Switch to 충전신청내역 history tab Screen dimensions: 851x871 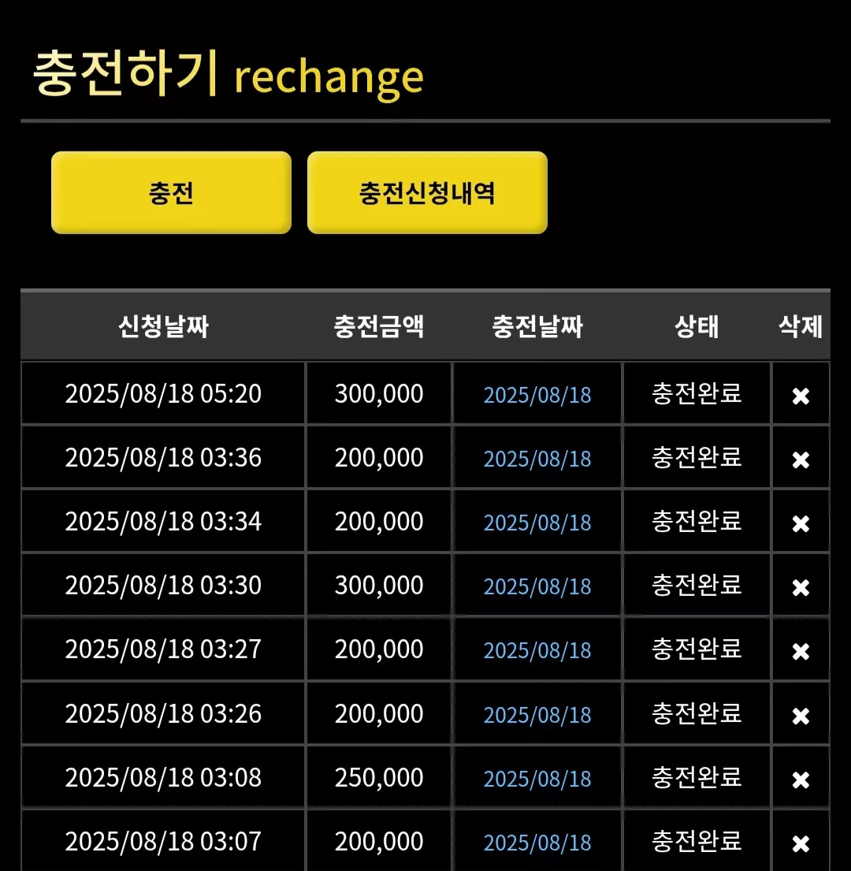(x=427, y=193)
